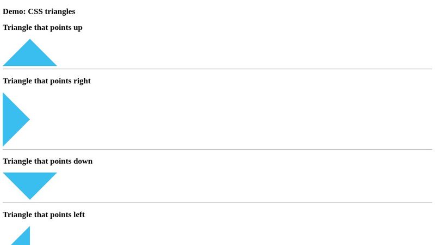Click the divider line below the down triangle
This screenshot has height=245, width=435.
[217, 203]
